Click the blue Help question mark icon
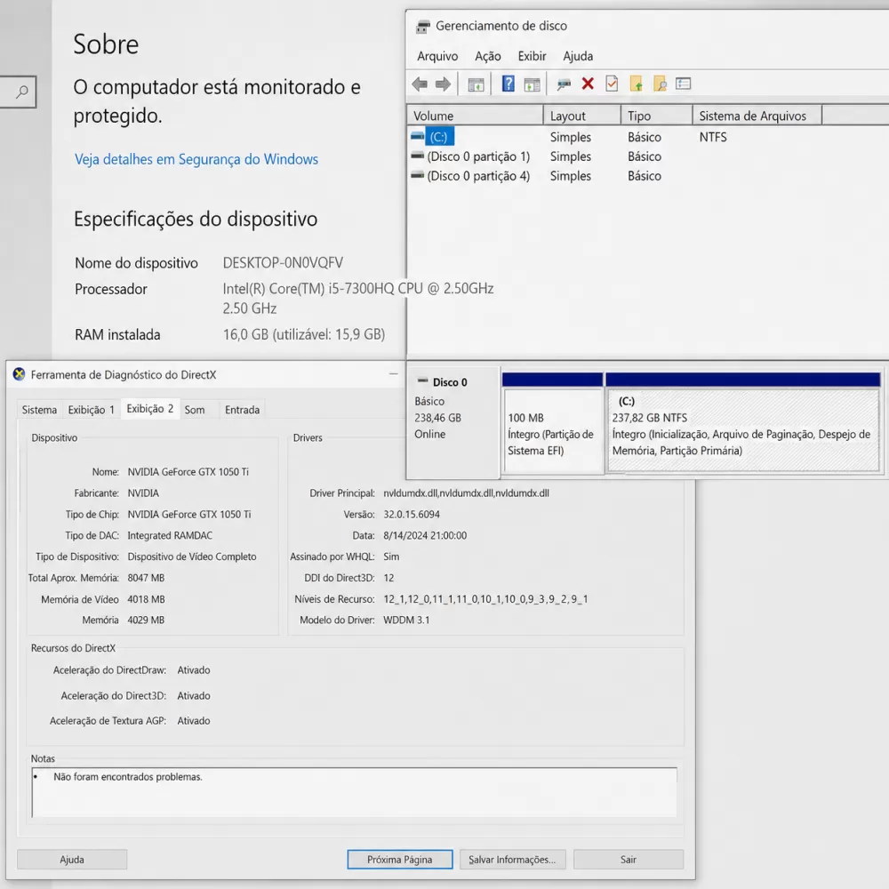 [x=508, y=84]
